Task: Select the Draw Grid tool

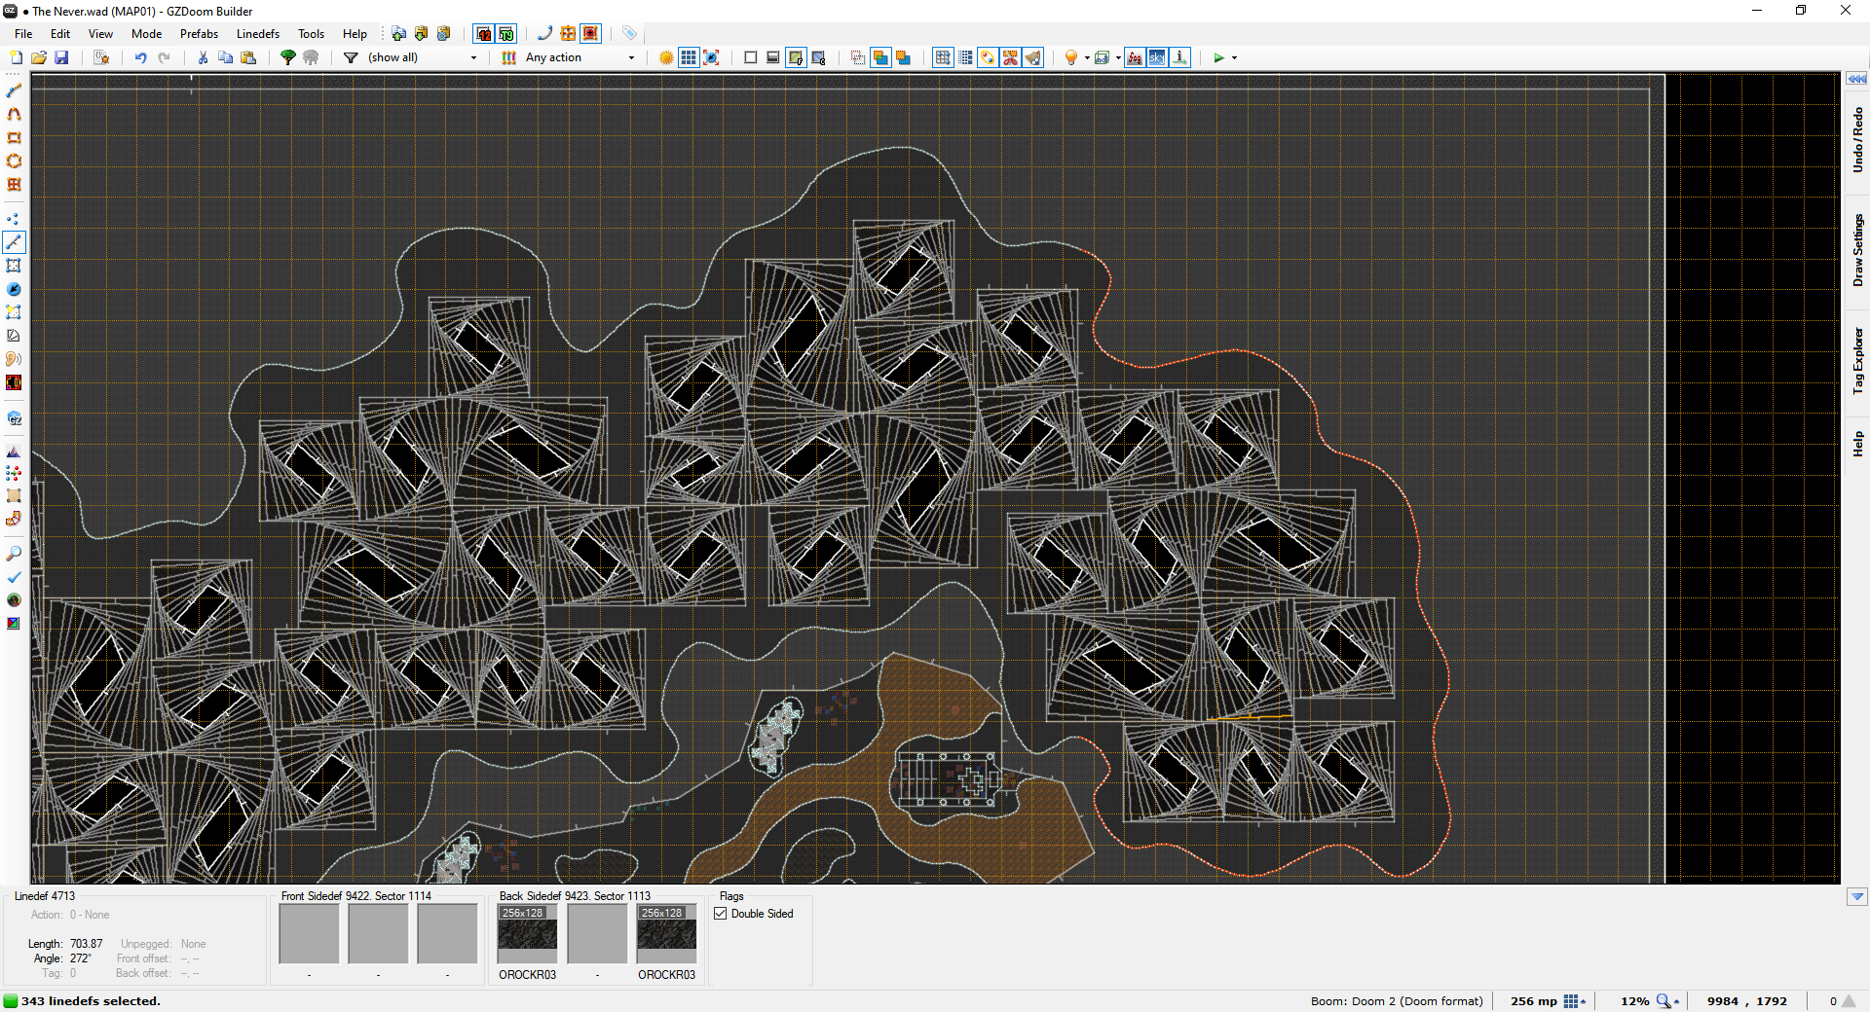Action: pos(14,184)
